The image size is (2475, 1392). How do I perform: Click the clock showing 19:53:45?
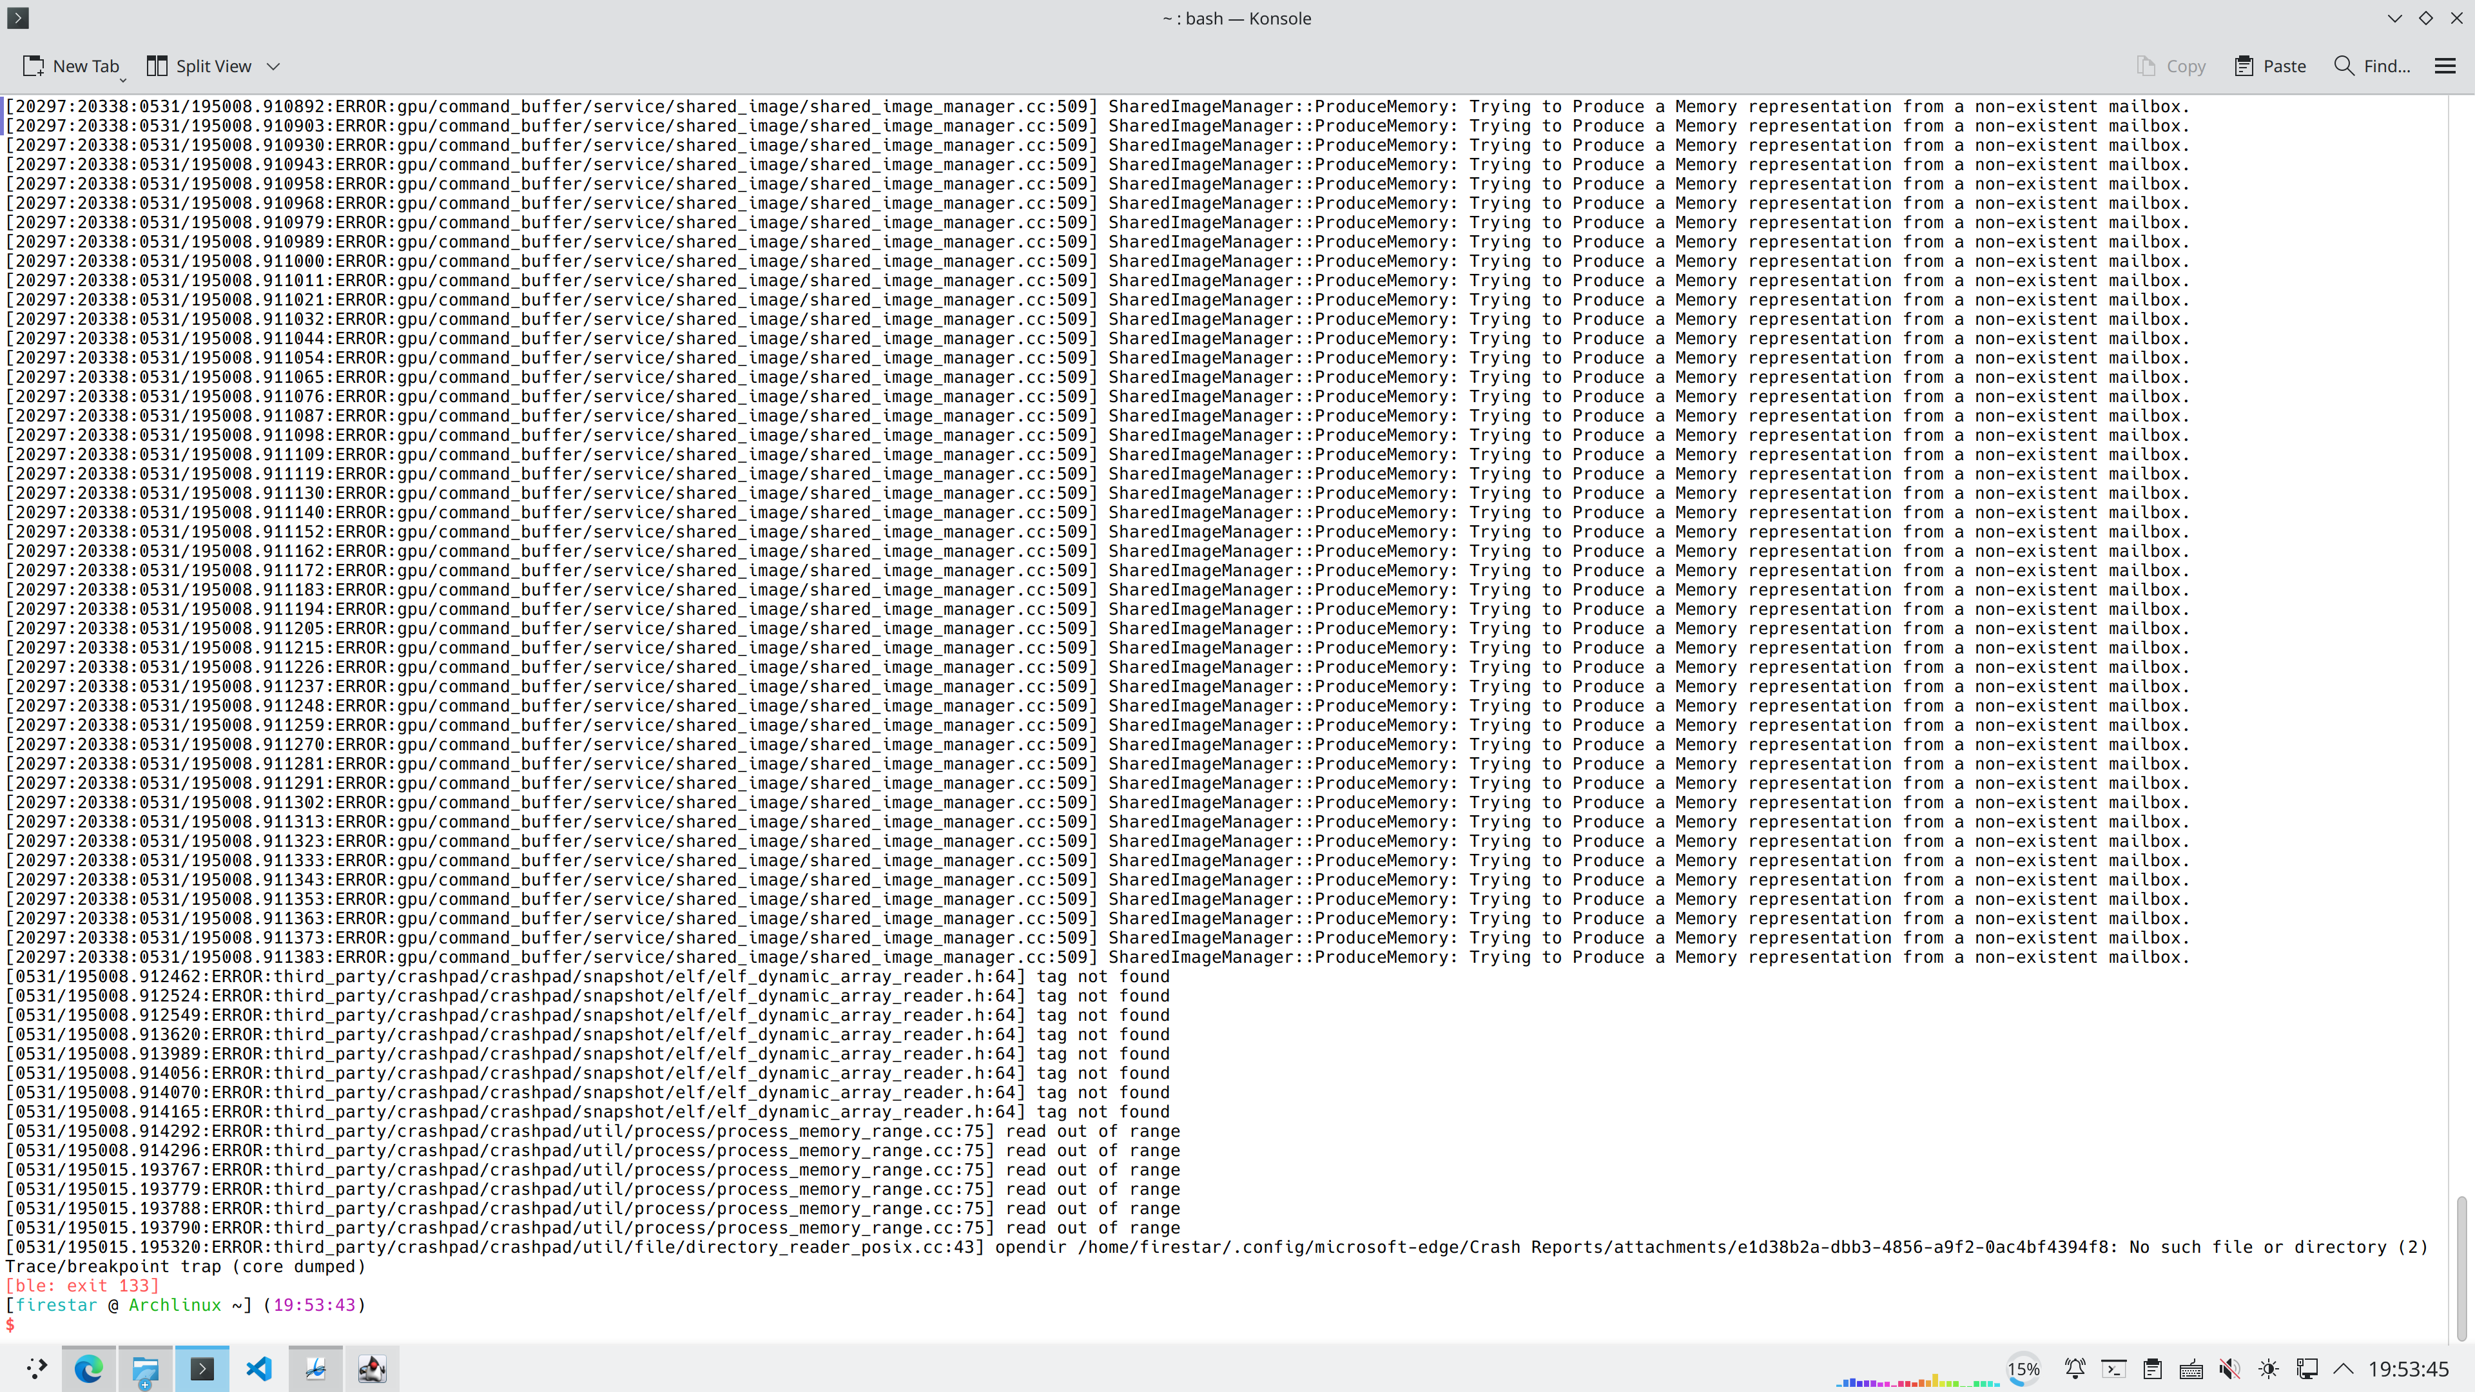[2409, 1369]
